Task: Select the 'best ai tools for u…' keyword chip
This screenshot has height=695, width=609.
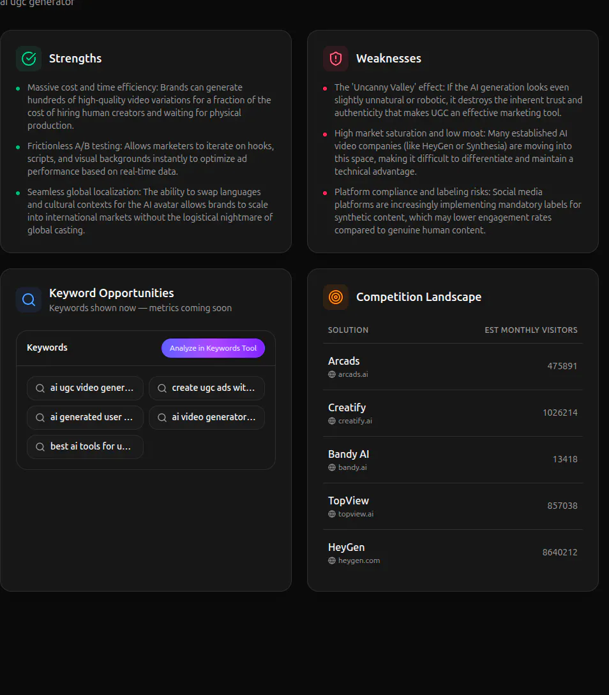Action: [x=86, y=447]
